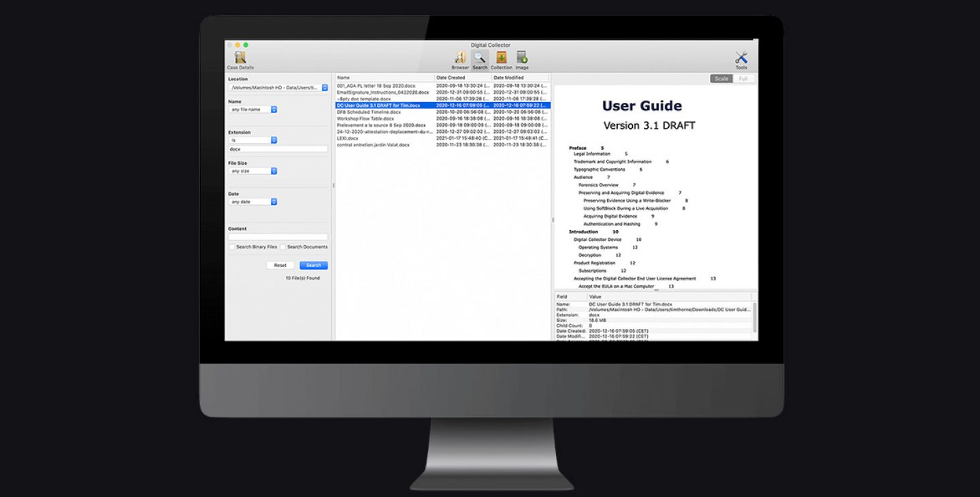Sort results by Date Created column

pyautogui.click(x=463, y=78)
